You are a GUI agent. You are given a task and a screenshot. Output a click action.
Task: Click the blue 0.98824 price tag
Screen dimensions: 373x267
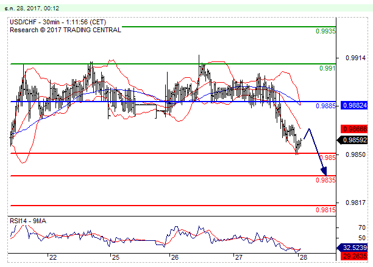click(x=355, y=105)
